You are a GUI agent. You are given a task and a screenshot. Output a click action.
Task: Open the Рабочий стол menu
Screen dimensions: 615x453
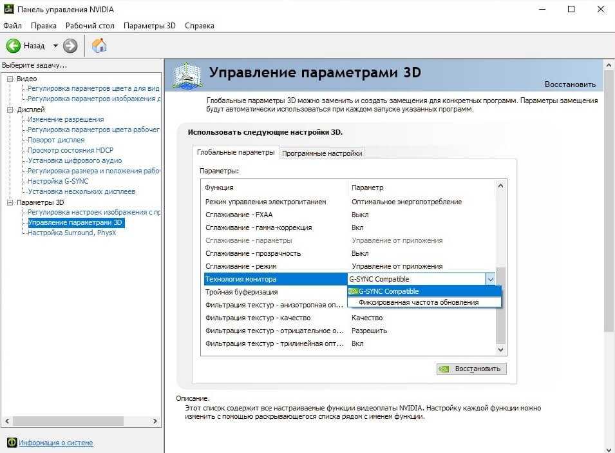90,26
